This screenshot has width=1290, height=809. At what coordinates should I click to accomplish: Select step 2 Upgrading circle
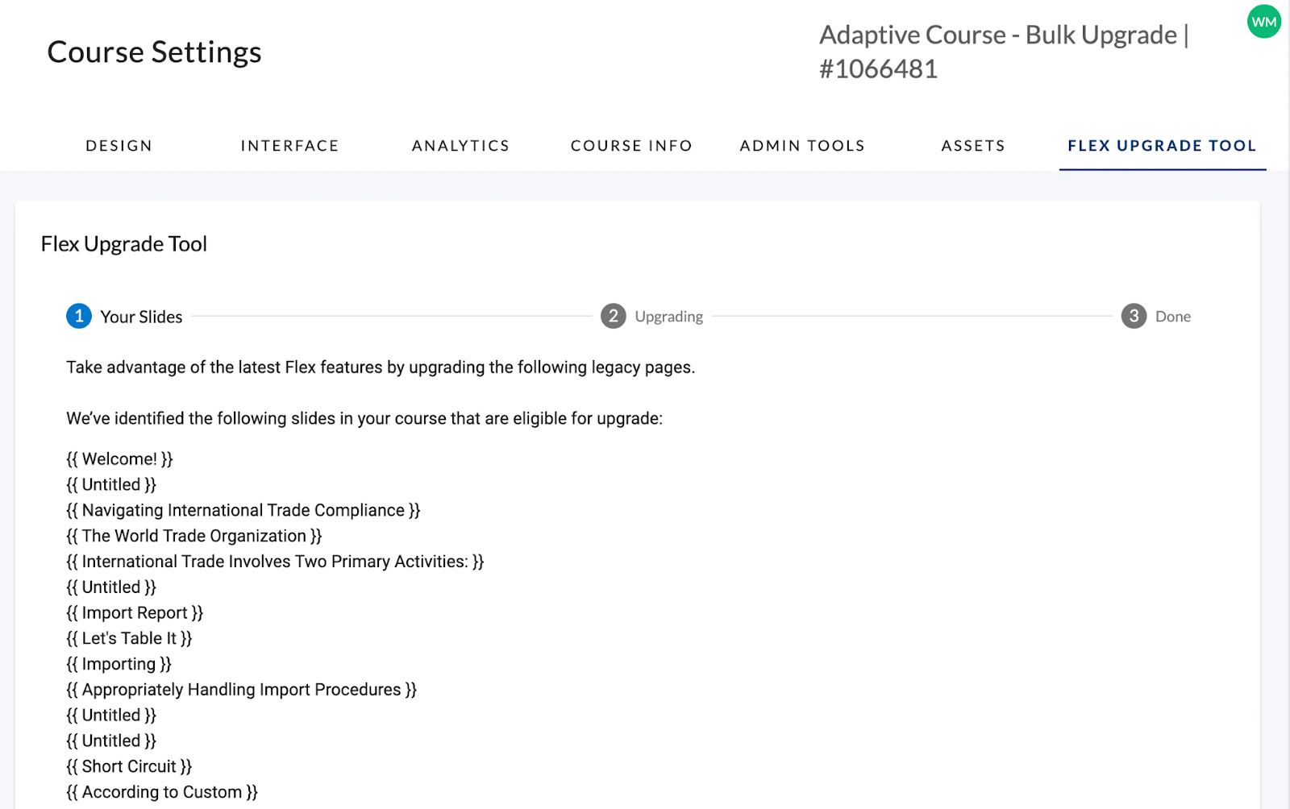(614, 317)
